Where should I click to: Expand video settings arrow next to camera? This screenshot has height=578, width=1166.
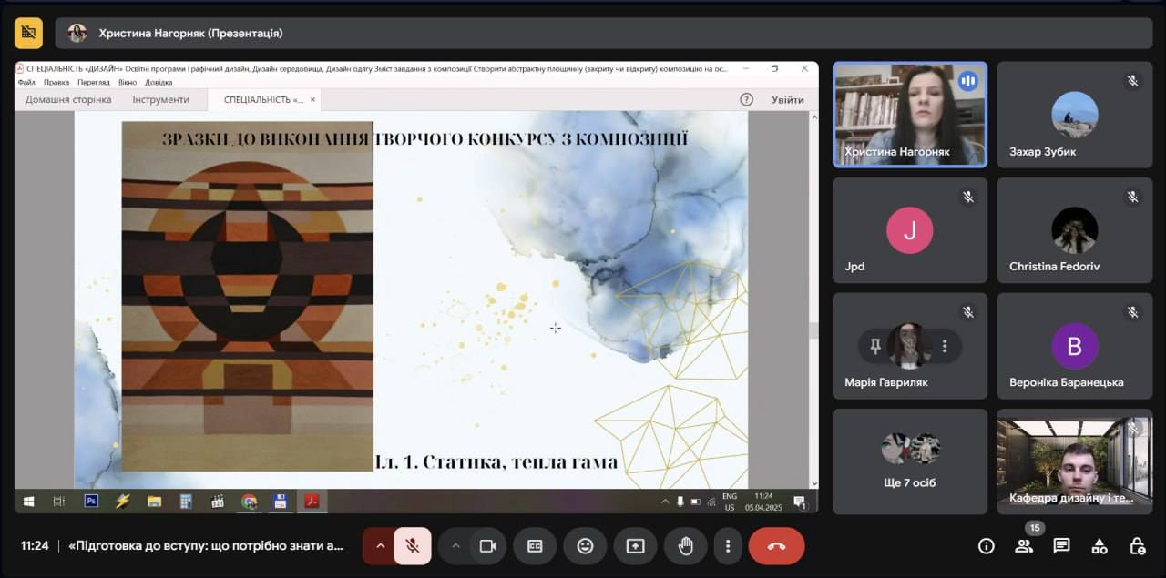point(455,546)
